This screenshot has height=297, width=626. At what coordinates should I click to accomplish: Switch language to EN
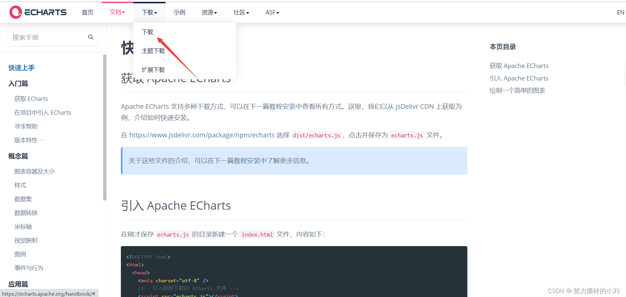620,12
